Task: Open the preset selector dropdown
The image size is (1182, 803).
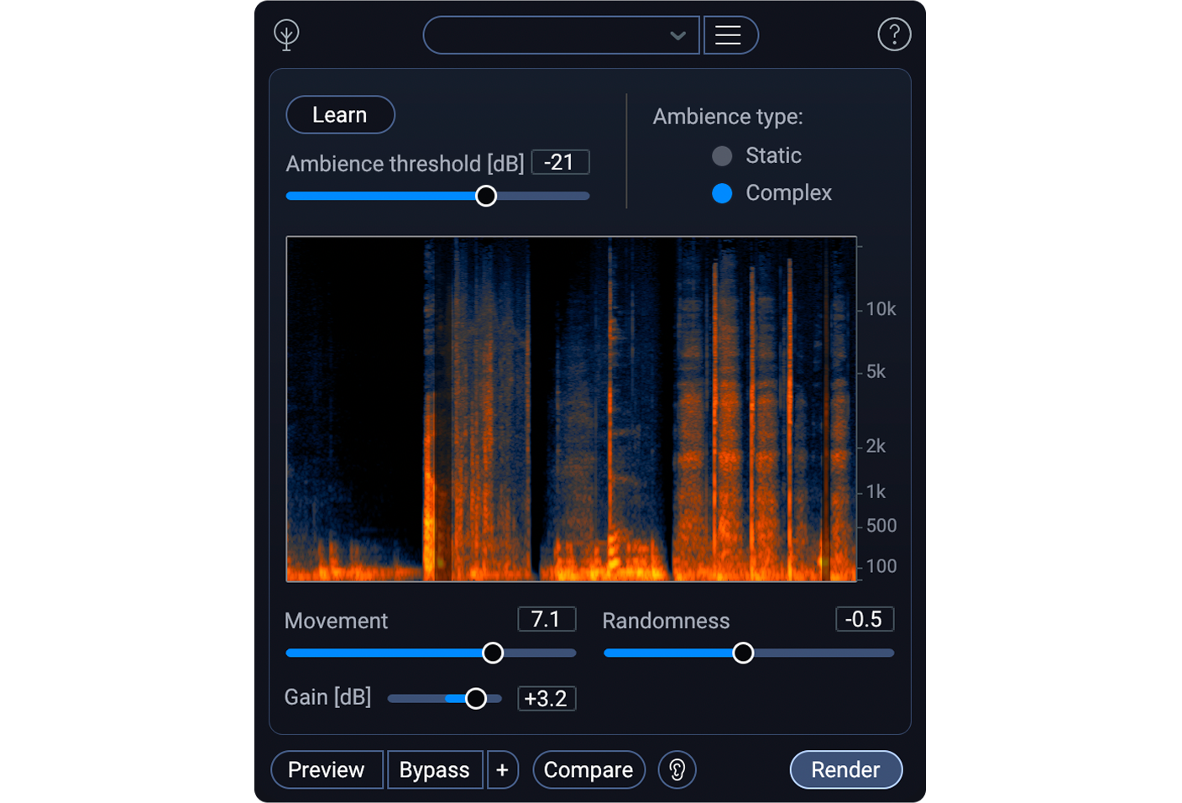Action: click(561, 34)
